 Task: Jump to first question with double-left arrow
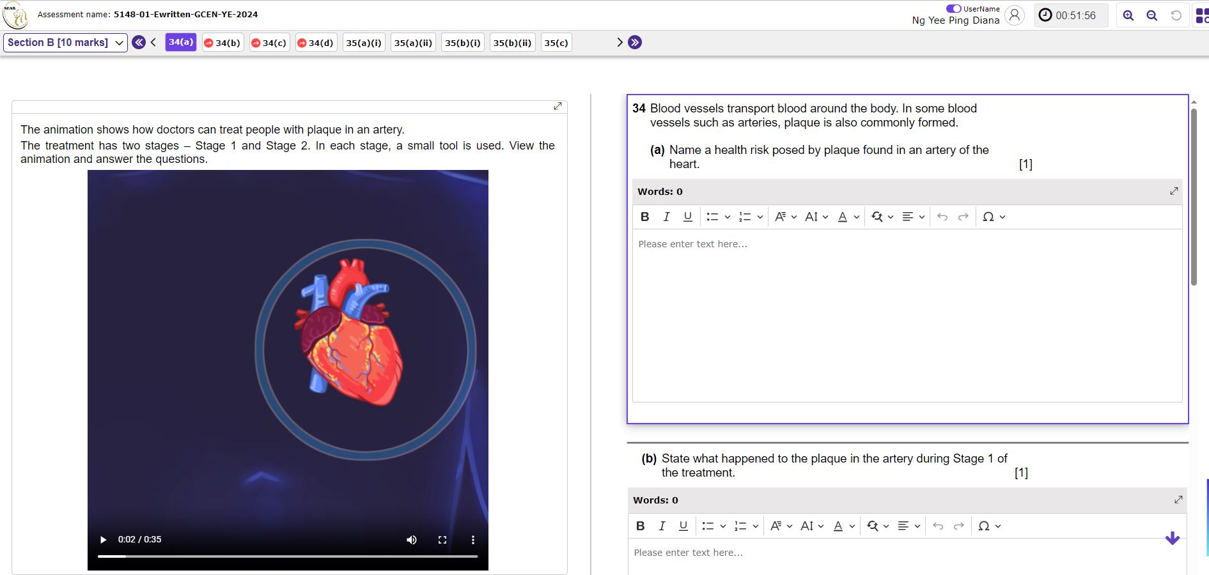tap(139, 43)
